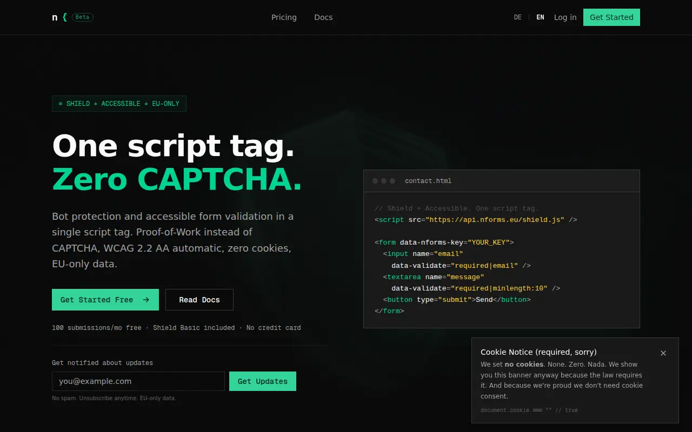Close the Cookie Notice banner
The width and height of the screenshot is (692, 432).
[663, 353]
